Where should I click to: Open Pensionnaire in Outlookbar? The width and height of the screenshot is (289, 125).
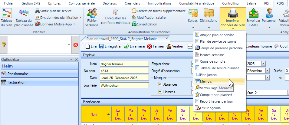(x=40, y=74)
